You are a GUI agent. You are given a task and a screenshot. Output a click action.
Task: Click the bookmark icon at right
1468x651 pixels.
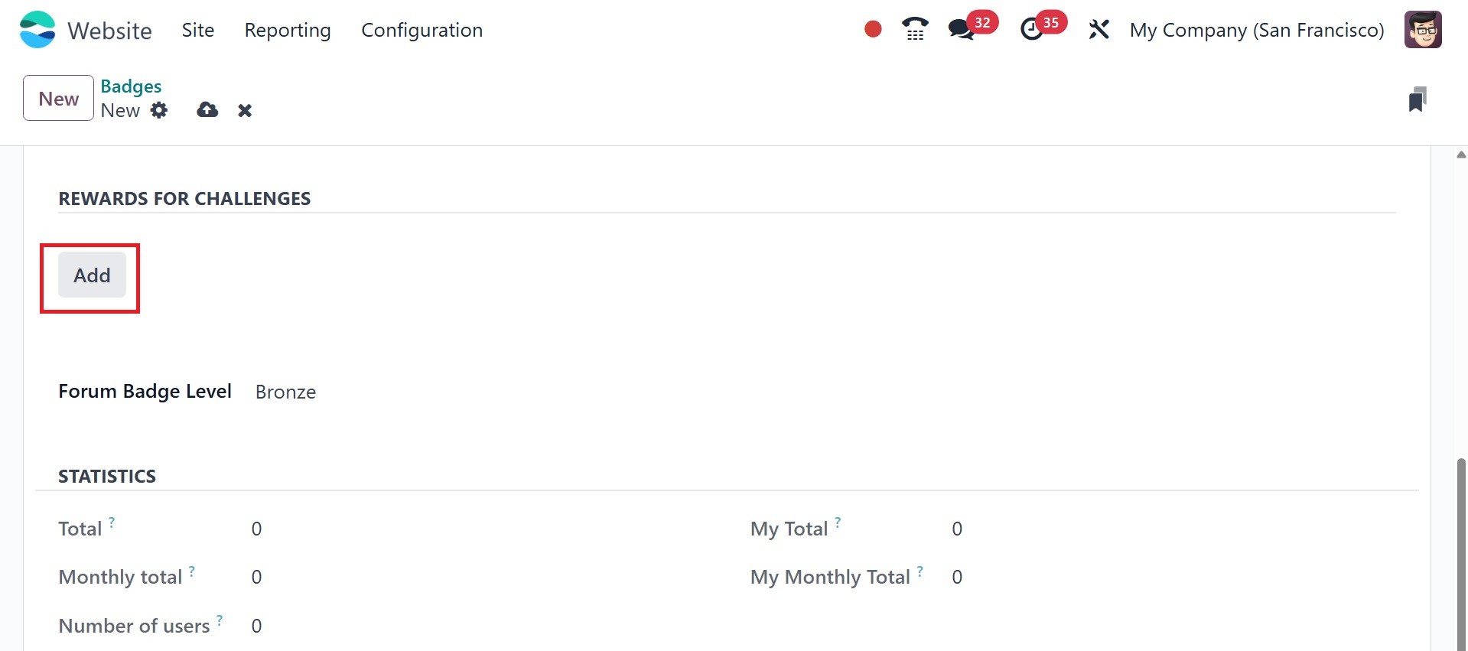click(1417, 99)
